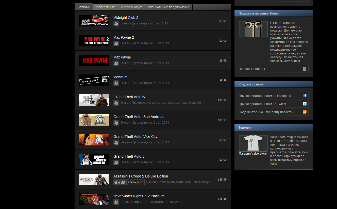
Task: Click the RSS news feed icon
Action: (305, 112)
